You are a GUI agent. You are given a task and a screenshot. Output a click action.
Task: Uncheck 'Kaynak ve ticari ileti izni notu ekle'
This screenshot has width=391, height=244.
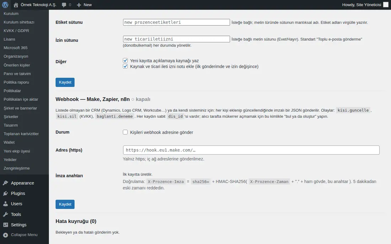(125, 66)
